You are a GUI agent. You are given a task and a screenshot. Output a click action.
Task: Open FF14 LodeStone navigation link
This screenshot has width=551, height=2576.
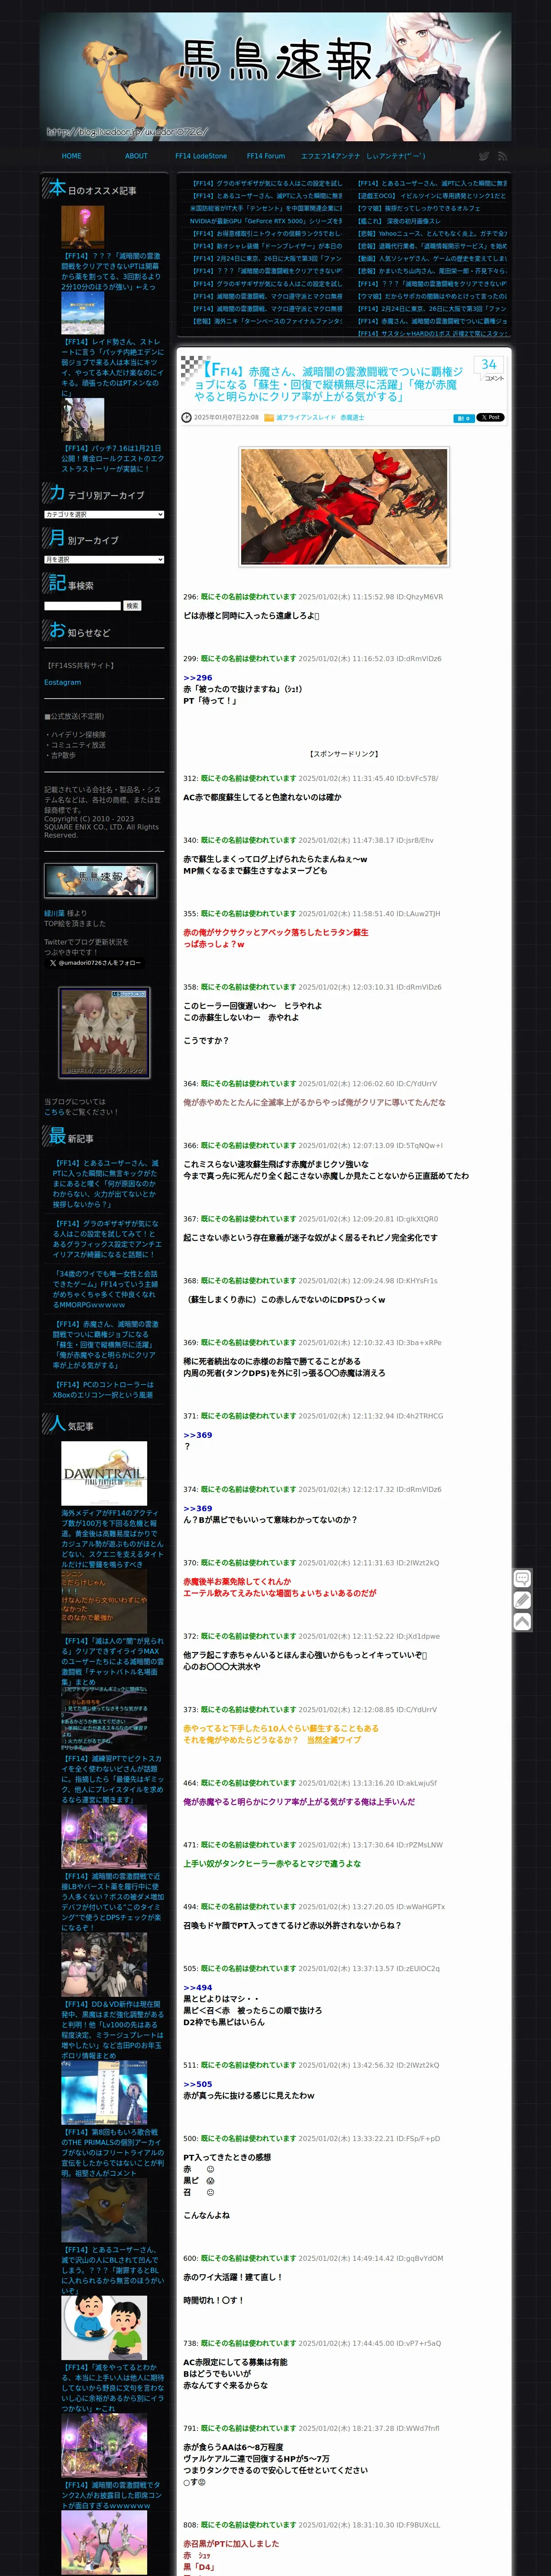point(201,156)
